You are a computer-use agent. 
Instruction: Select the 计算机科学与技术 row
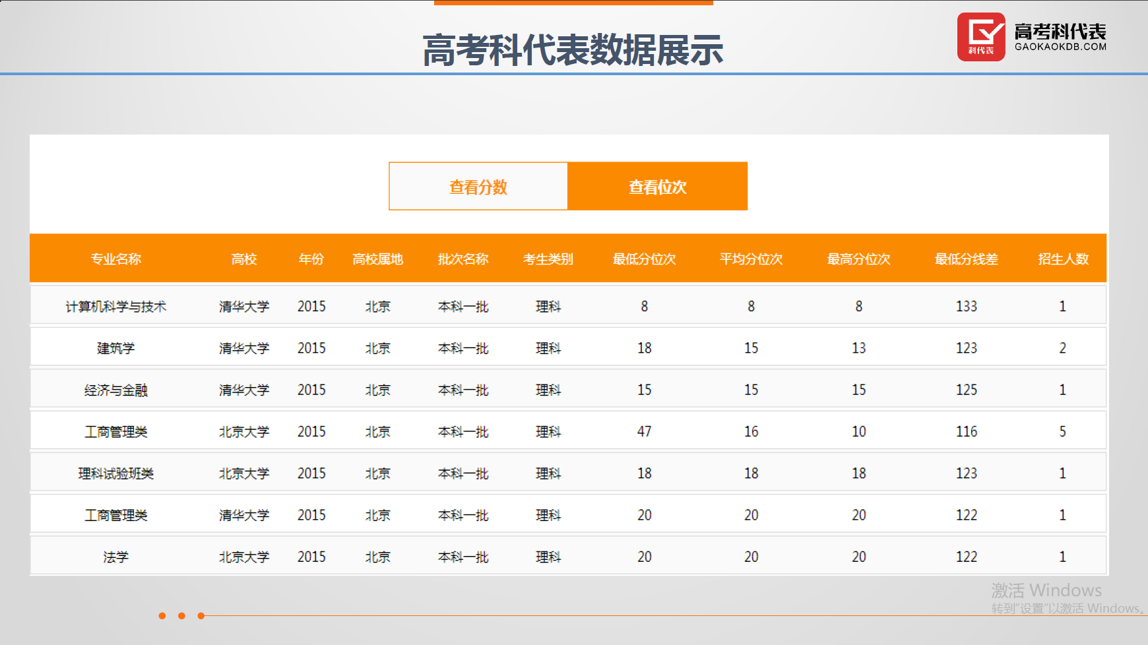pyautogui.click(x=116, y=307)
